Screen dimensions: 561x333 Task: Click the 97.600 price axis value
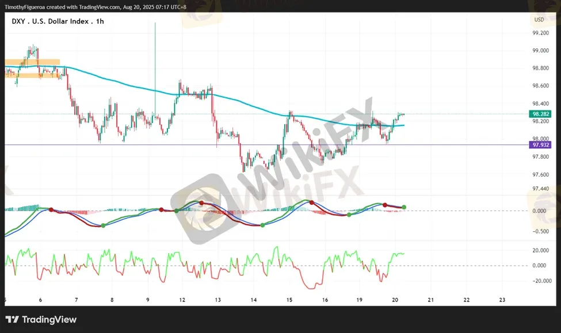click(x=540, y=174)
